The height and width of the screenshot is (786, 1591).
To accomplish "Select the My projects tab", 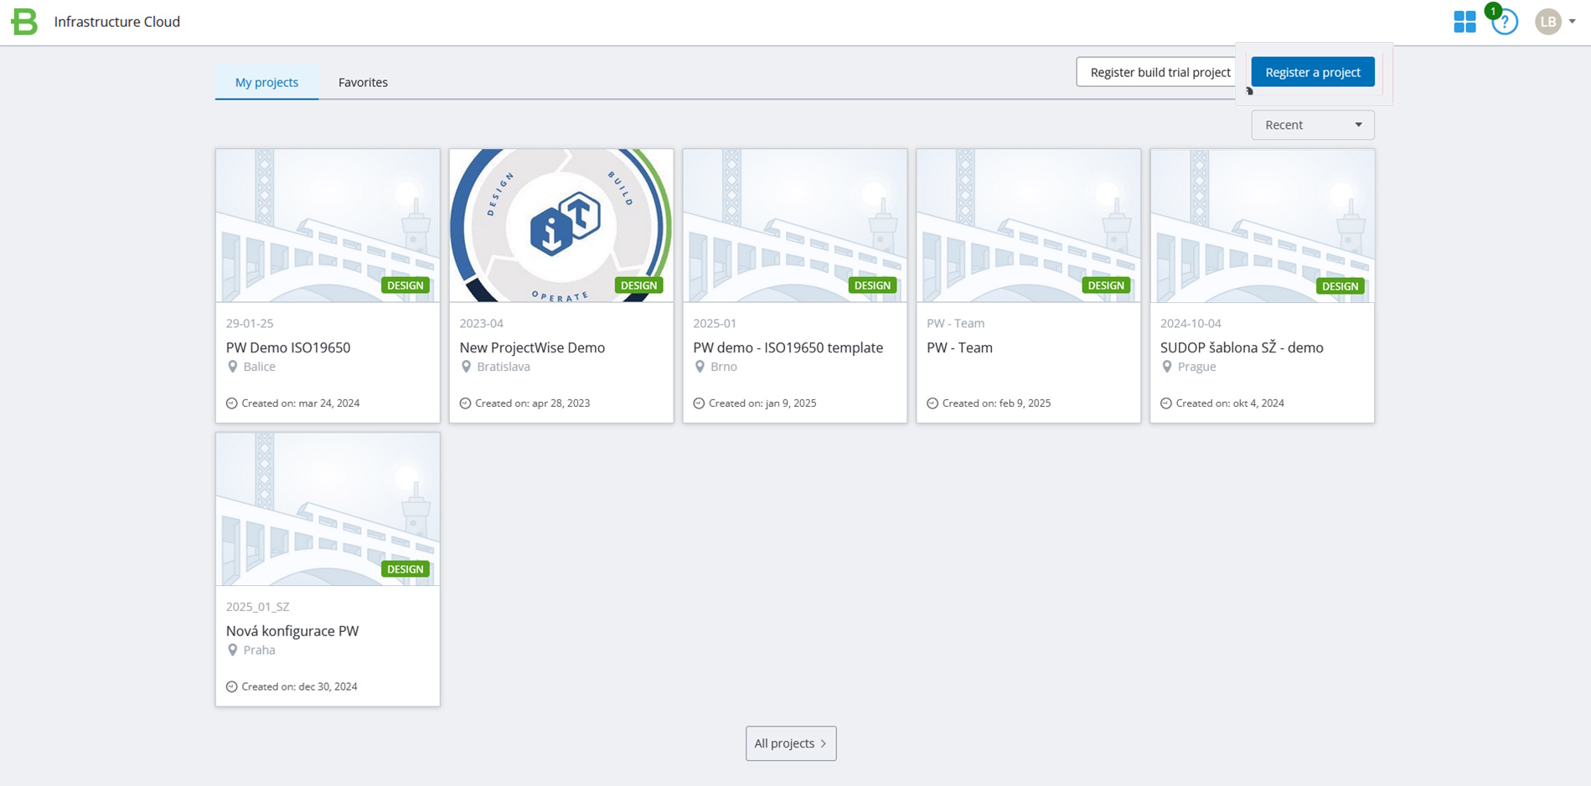I will pos(266,82).
